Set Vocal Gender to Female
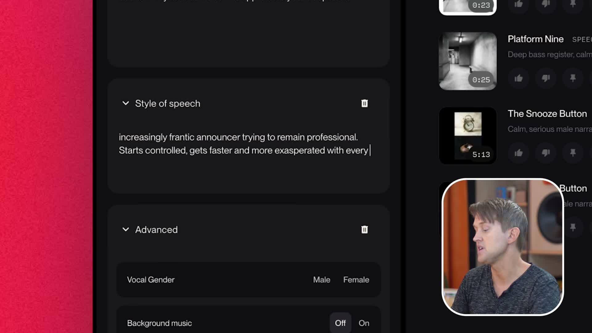The image size is (592, 333). (356, 280)
